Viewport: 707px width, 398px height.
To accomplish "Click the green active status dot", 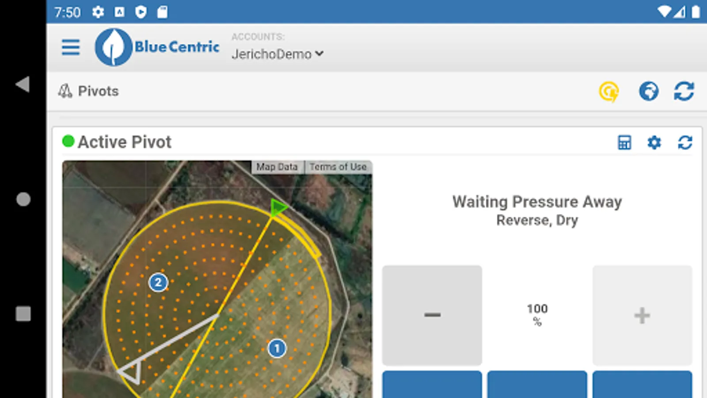I will click(x=68, y=142).
